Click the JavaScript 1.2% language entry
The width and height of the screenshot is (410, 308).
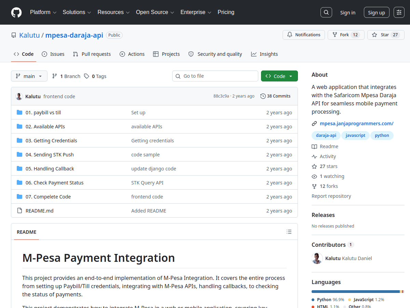[366, 300]
